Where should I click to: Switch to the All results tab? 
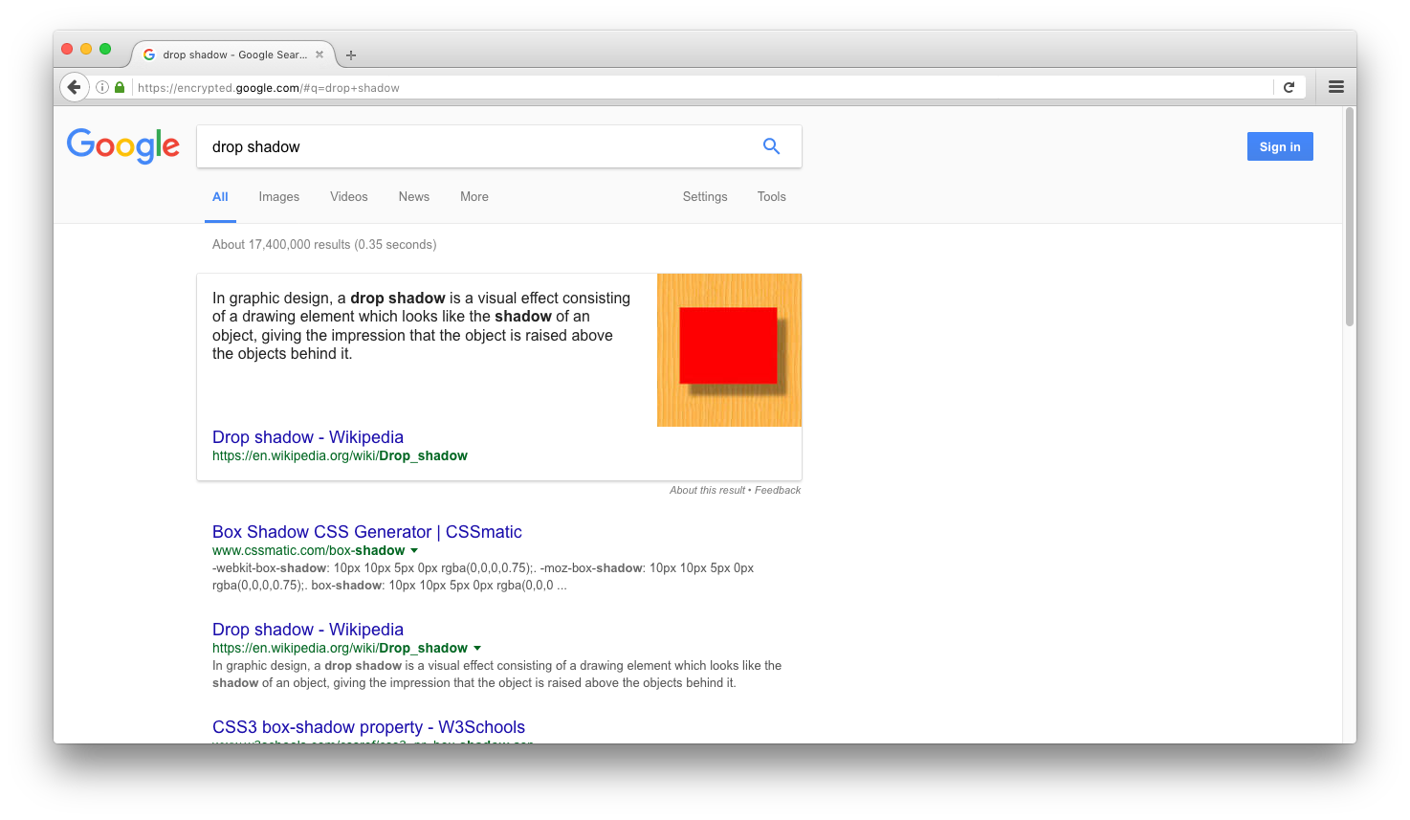point(220,197)
